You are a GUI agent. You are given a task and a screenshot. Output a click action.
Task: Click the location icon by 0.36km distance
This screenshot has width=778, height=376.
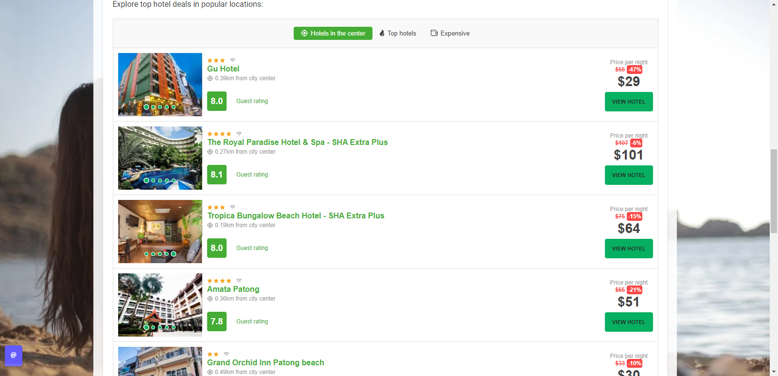(210, 299)
